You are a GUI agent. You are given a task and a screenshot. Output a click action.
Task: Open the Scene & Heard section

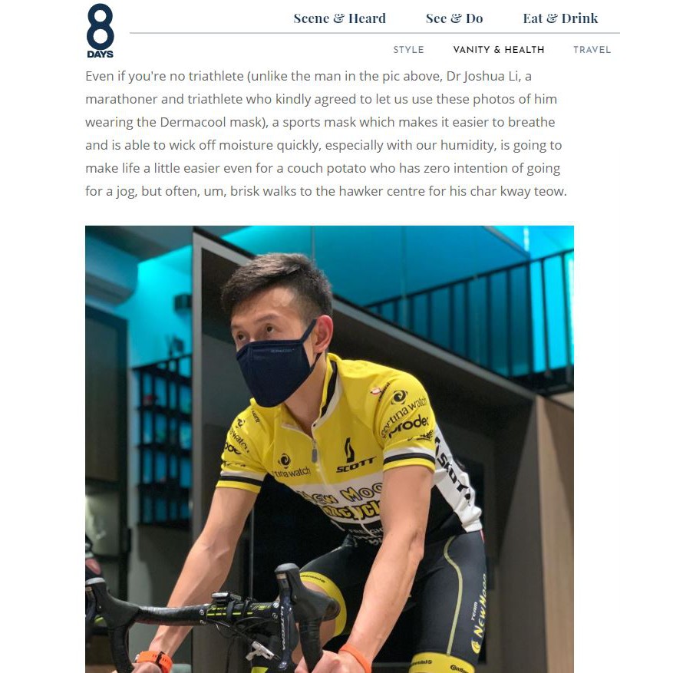pos(339,18)
